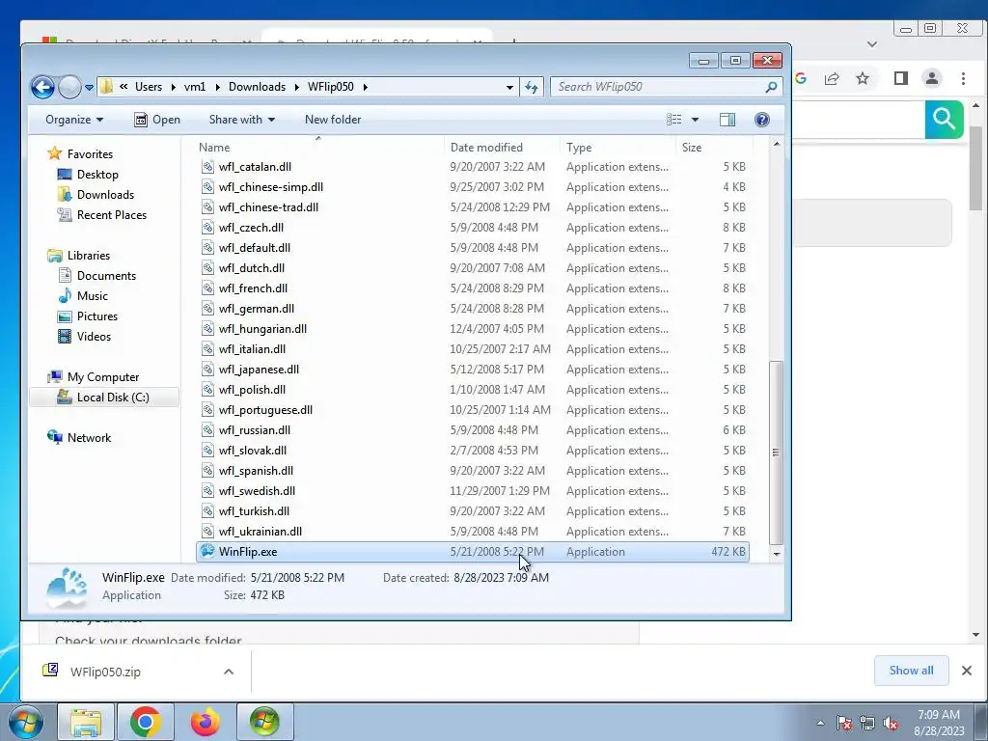Click the Explorer Forward arrow button
This screenshot has height=741, width=988.
click(x=69, y=87)
